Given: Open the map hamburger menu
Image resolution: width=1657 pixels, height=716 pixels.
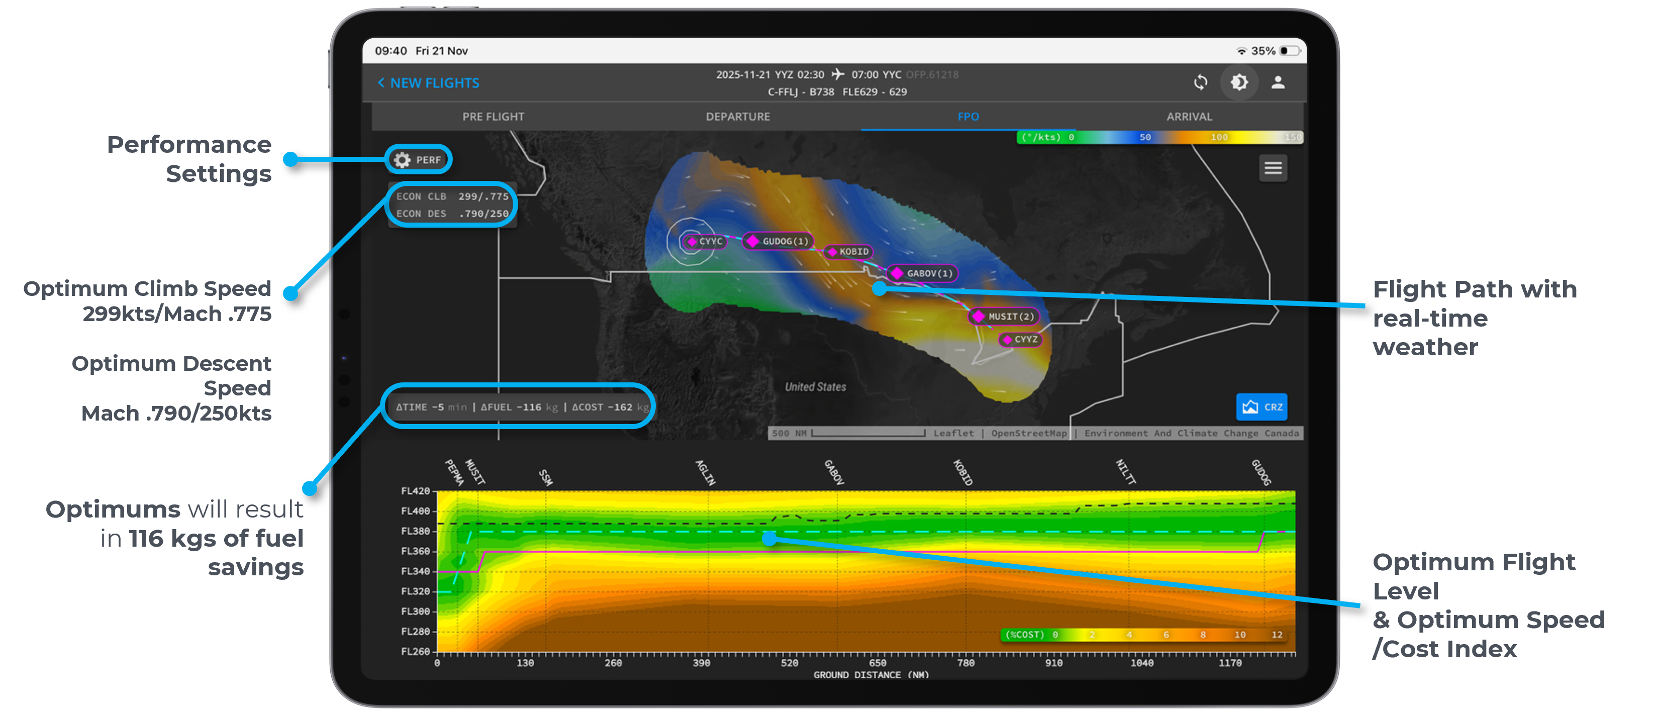Looking at the screenshot, I should pyautogui.click(x=1273, y=168).
